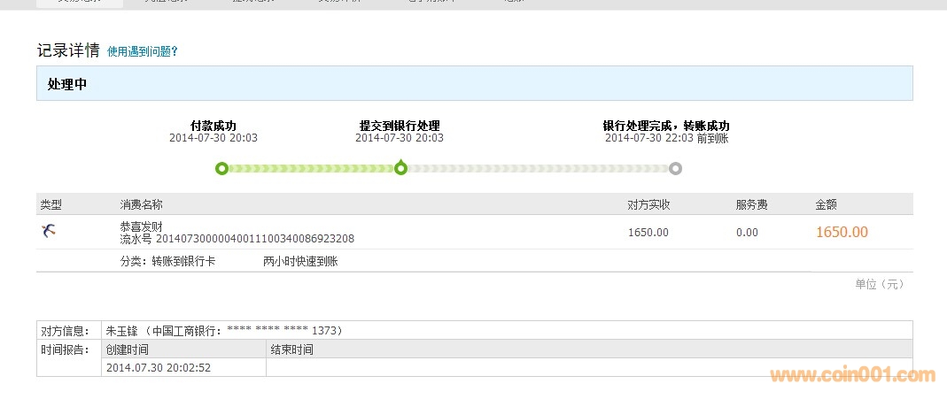The width and height of the screenshot is (947, 399).
Task: Click the 转账到银行卡 category text
Action: (183, 262)
